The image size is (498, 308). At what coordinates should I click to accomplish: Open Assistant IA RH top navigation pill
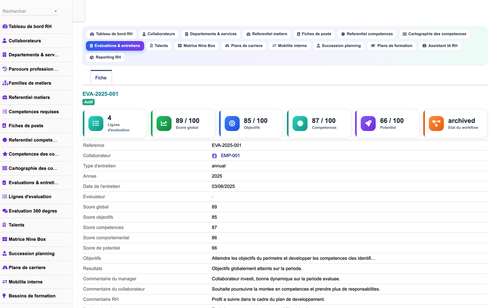440,46
